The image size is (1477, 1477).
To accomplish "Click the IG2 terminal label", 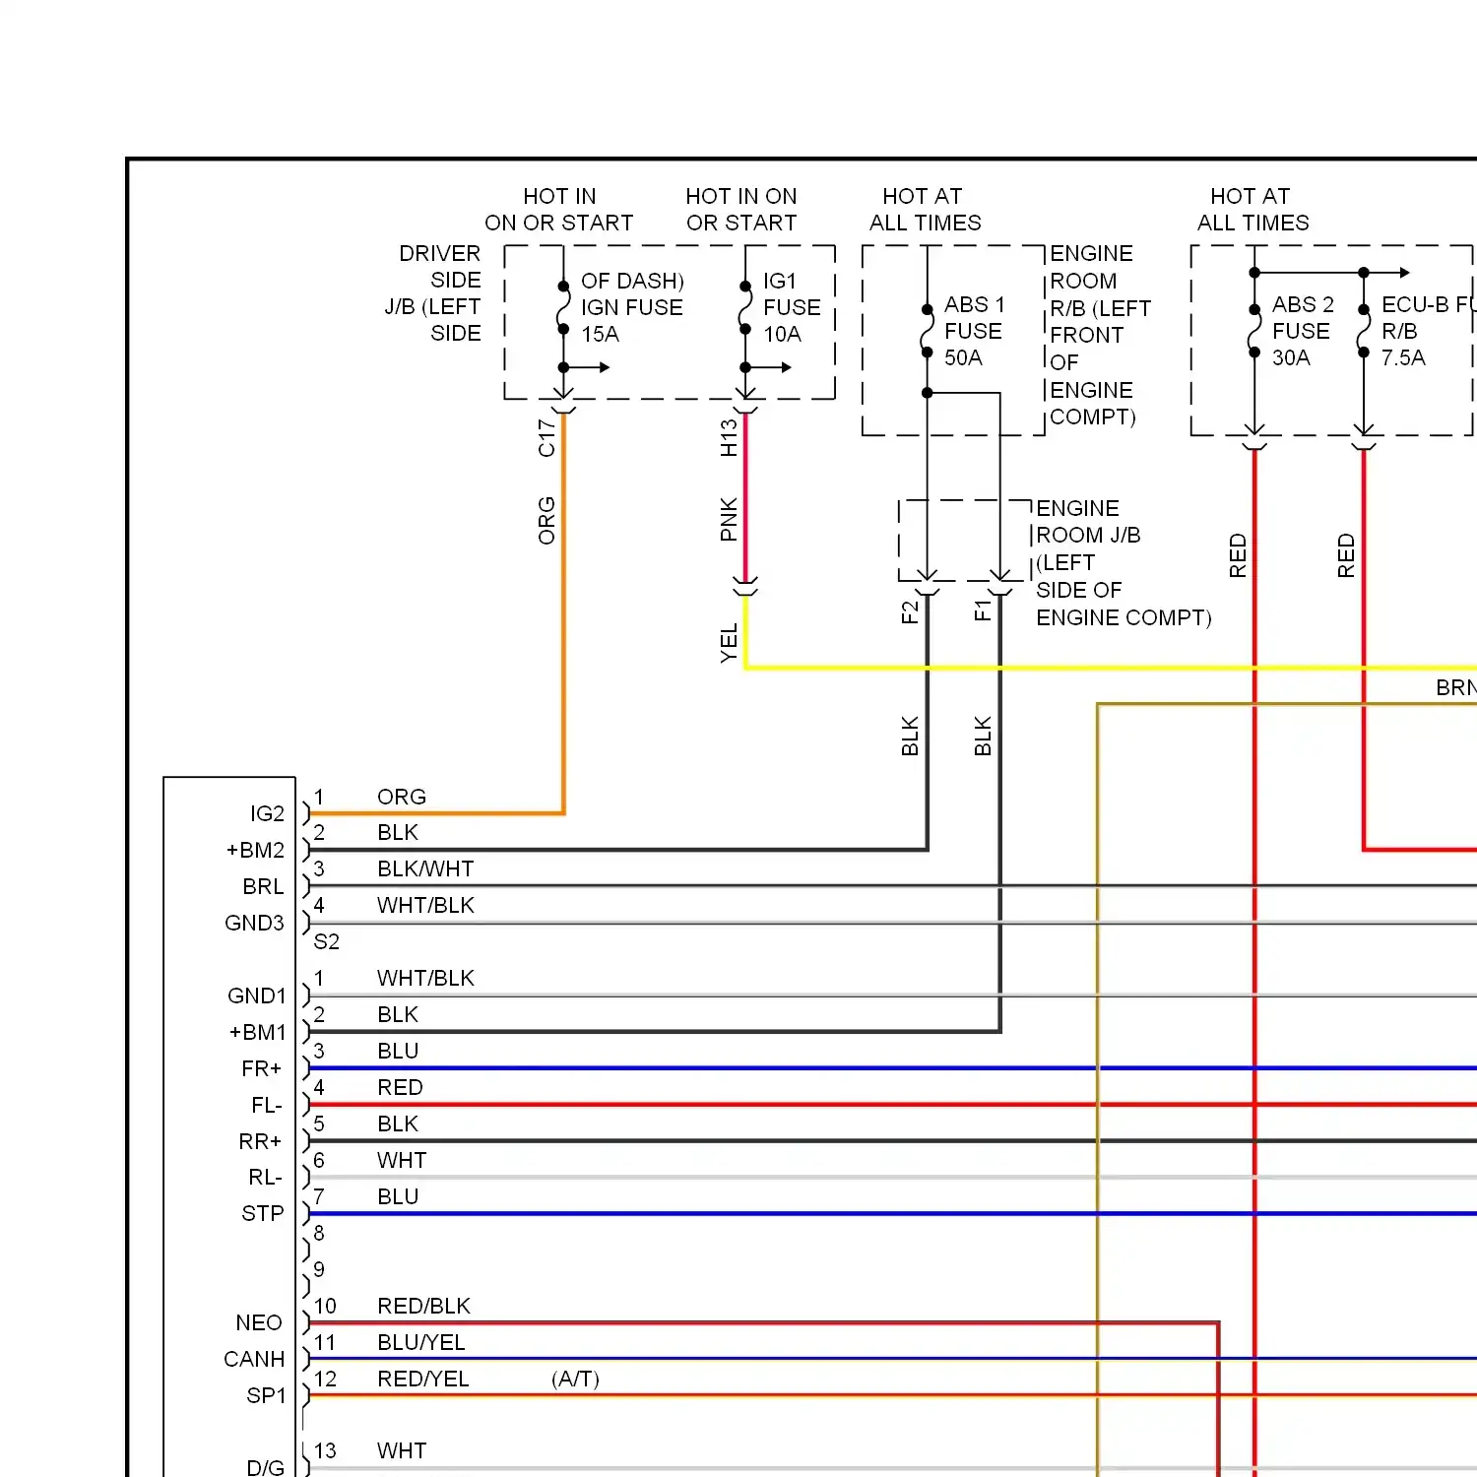I will pos(267,813).
